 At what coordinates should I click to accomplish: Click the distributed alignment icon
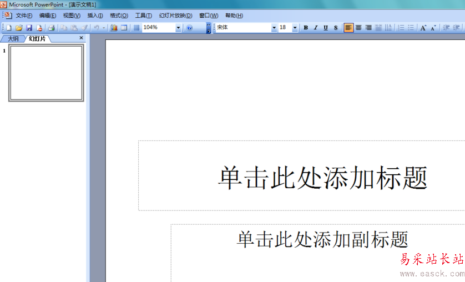378,28
